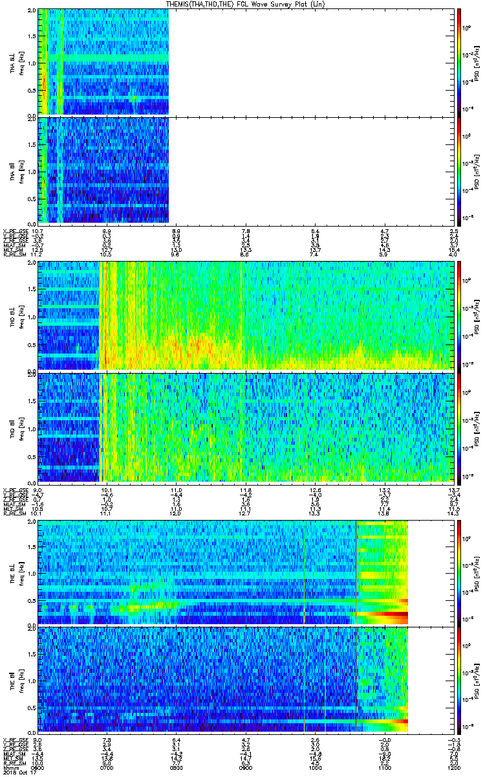Click the '0700' time tick label

[107, 767]
